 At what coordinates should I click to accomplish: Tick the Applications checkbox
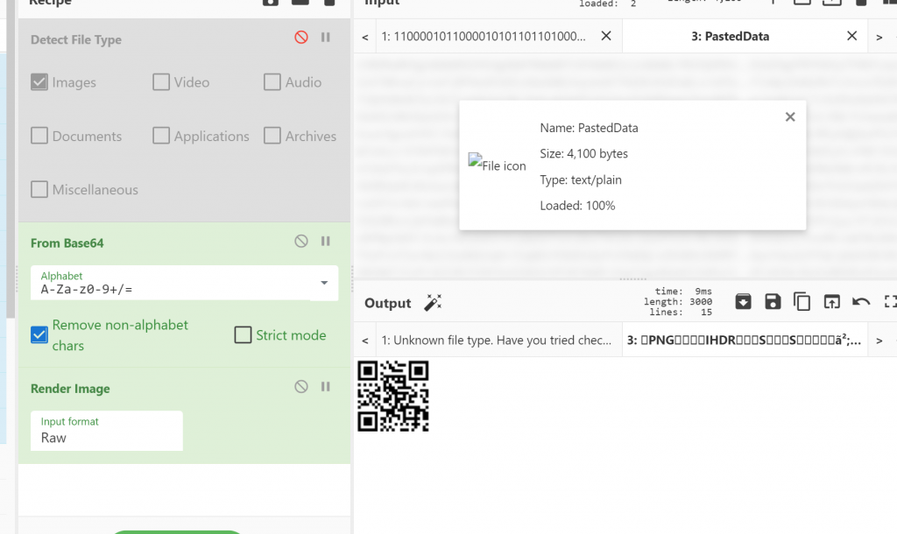tap(161, 136)
